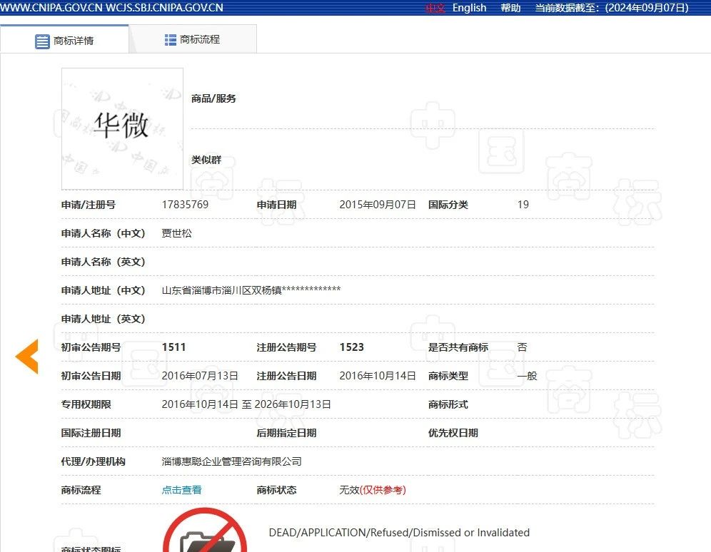Open the 商标详情 tab

(64, 41)
